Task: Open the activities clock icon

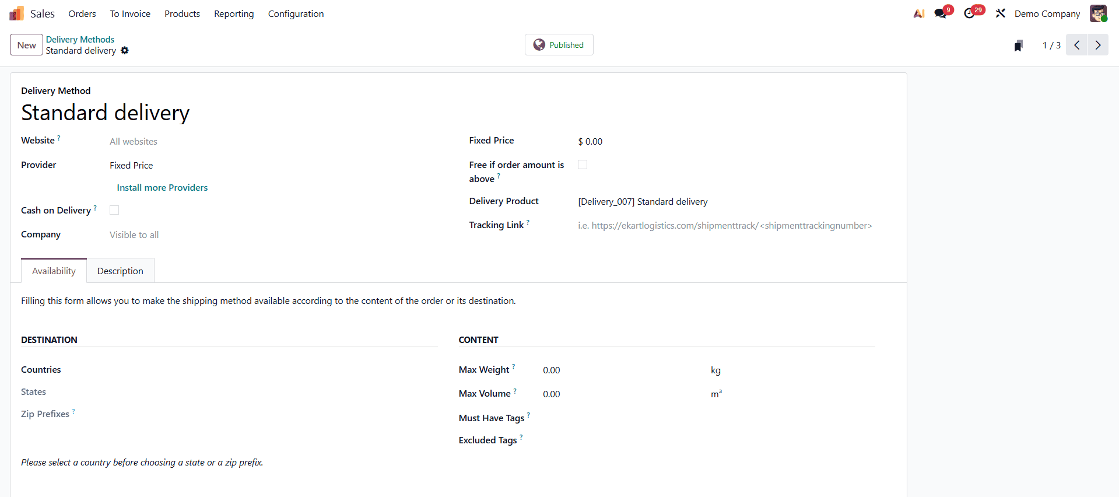Action: [970, 13]
